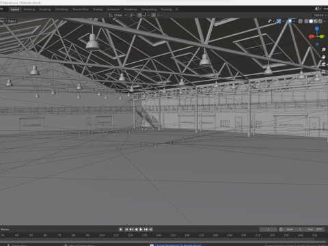Jump to previous keyframe
The width and height of the screenshot is (328, 246).
coord(131,230)
